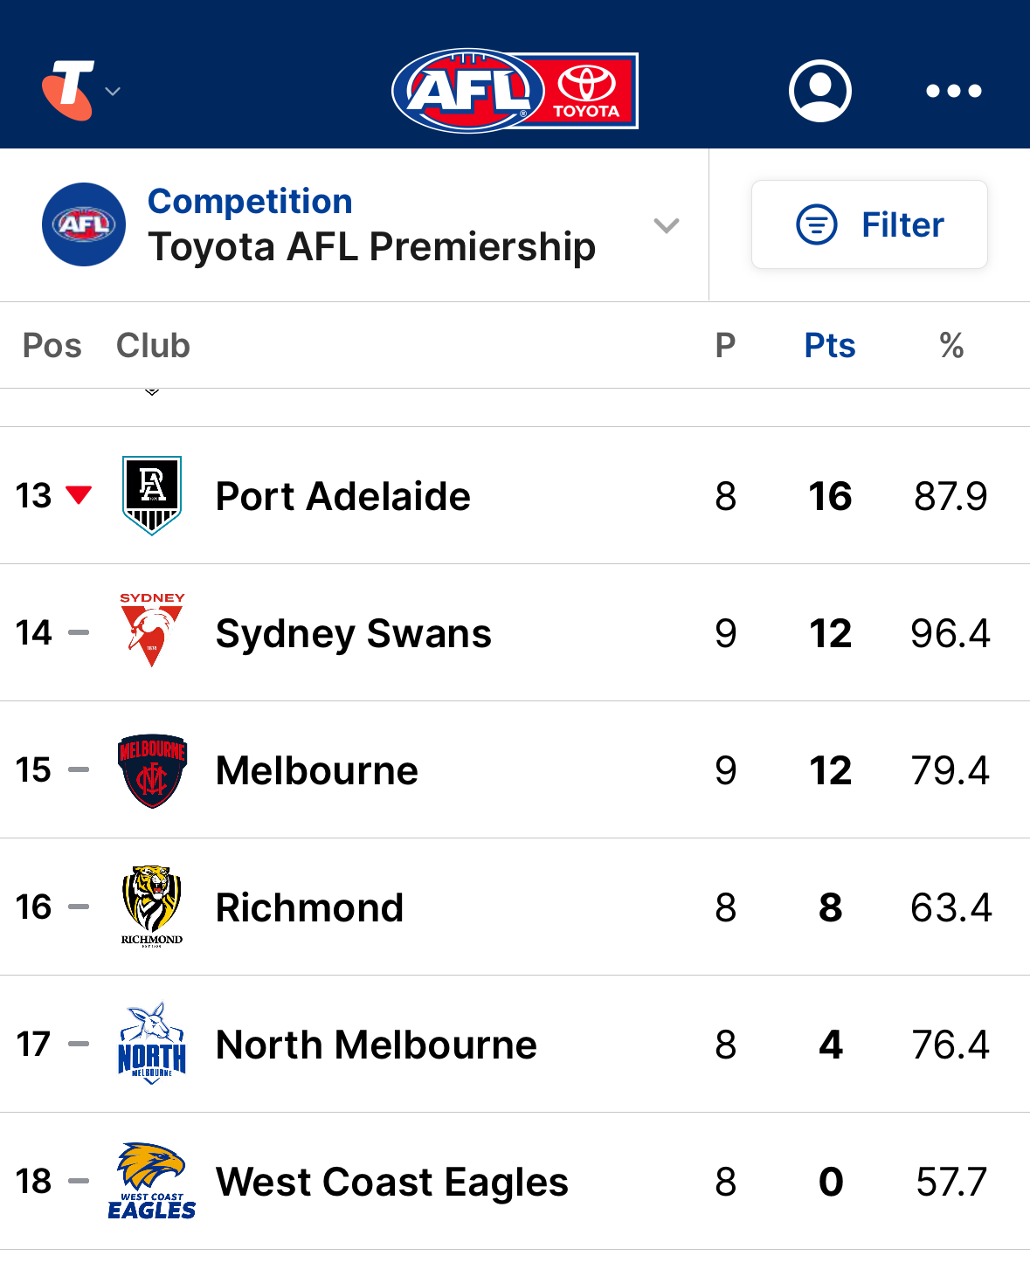Tap the Sydney Swans club logo

(x=152, y=631)
